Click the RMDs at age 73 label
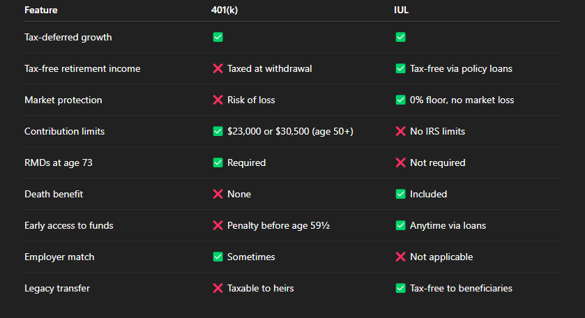Screen dimensions: 585x318 pyautogui.click(x=58, y=162)
